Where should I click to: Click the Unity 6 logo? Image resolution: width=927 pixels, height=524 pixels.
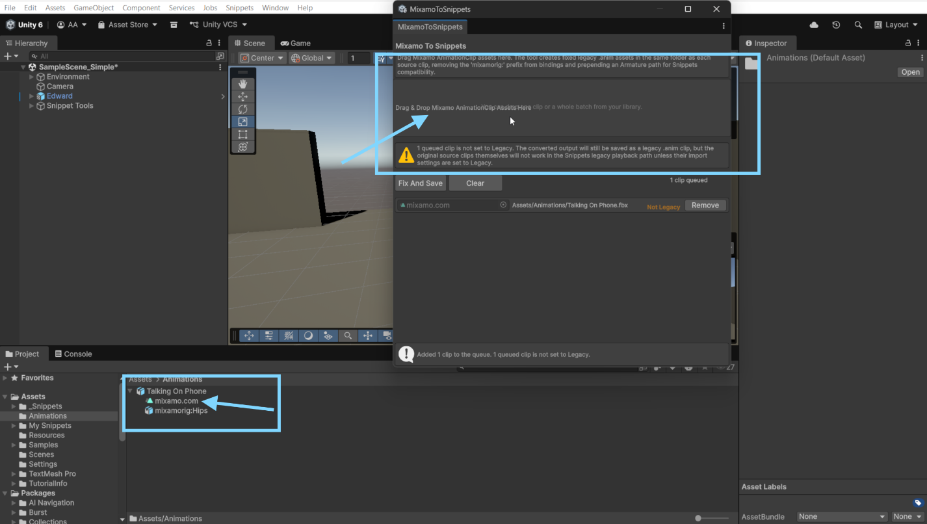click(x=24, y=25)
